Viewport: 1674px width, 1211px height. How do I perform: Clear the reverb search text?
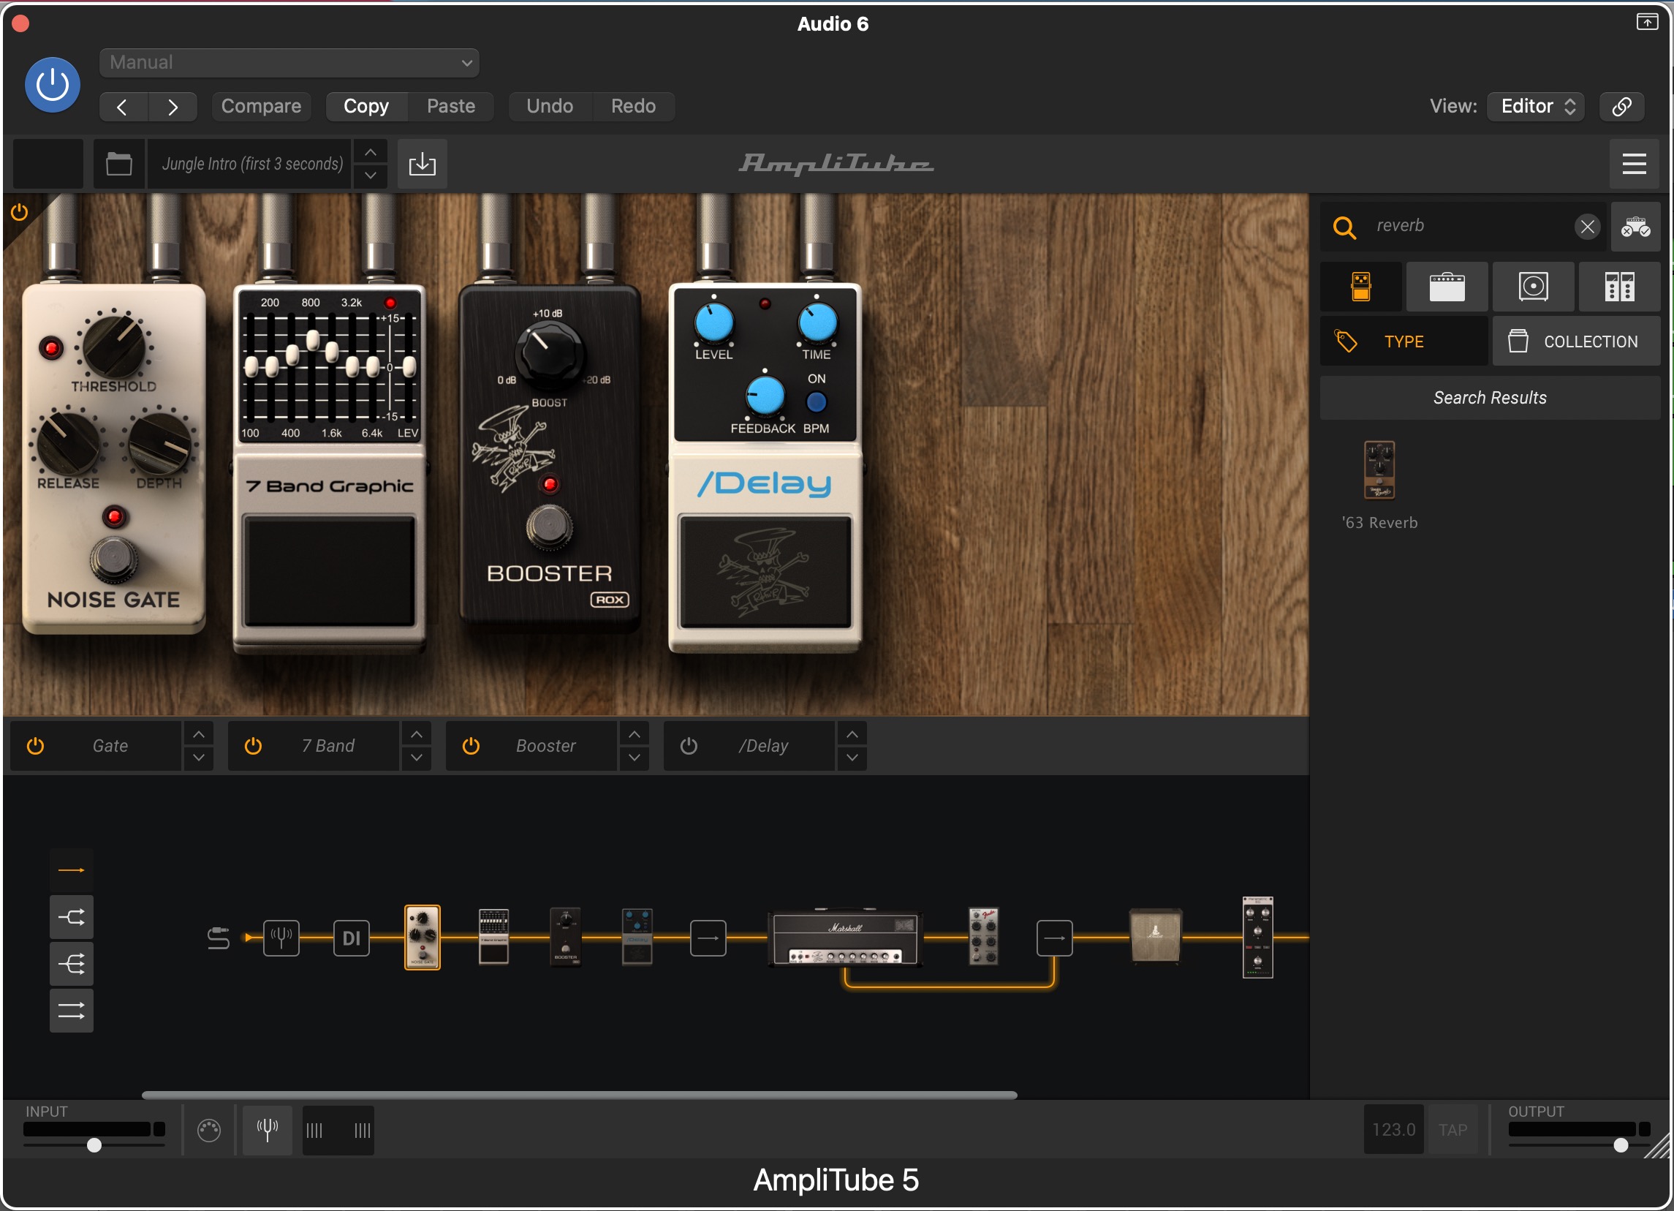coord(1587,227)
